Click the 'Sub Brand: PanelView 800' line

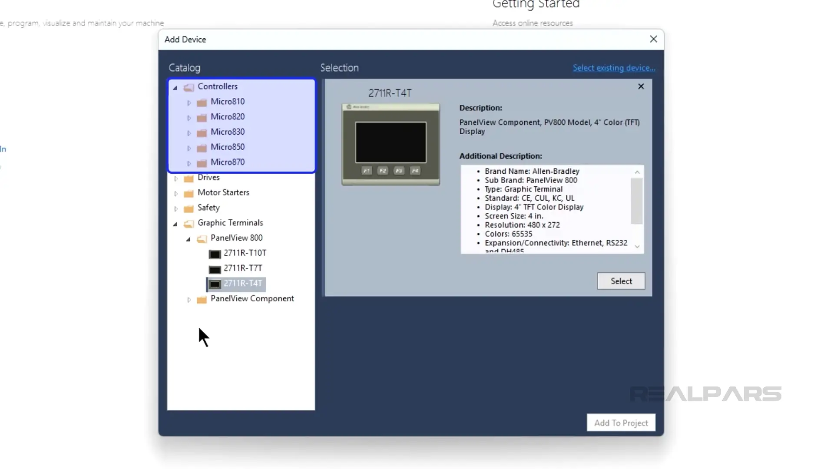[531, 180]
